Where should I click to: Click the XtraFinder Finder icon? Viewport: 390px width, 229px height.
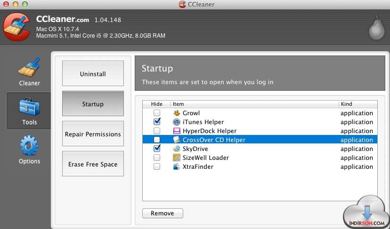(176, 166)
